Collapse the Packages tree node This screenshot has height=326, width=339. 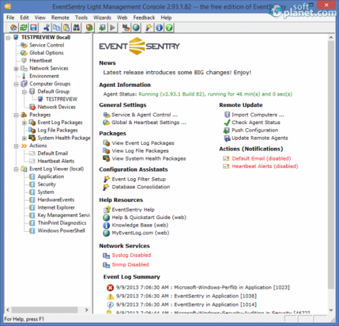16,115
